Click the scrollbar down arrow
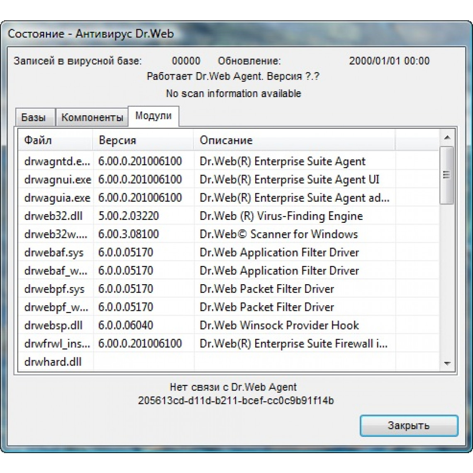 click(447, 363)
